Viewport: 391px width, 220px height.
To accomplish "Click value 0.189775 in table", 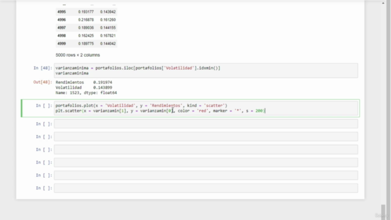I will pos(86,43).
